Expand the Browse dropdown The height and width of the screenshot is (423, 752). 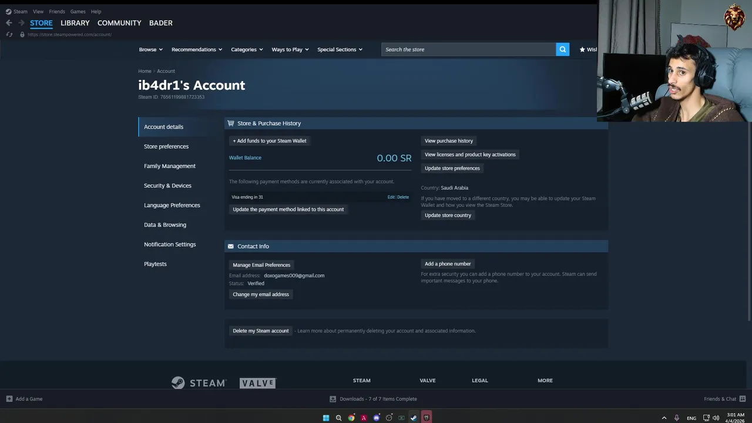(150, 49)
